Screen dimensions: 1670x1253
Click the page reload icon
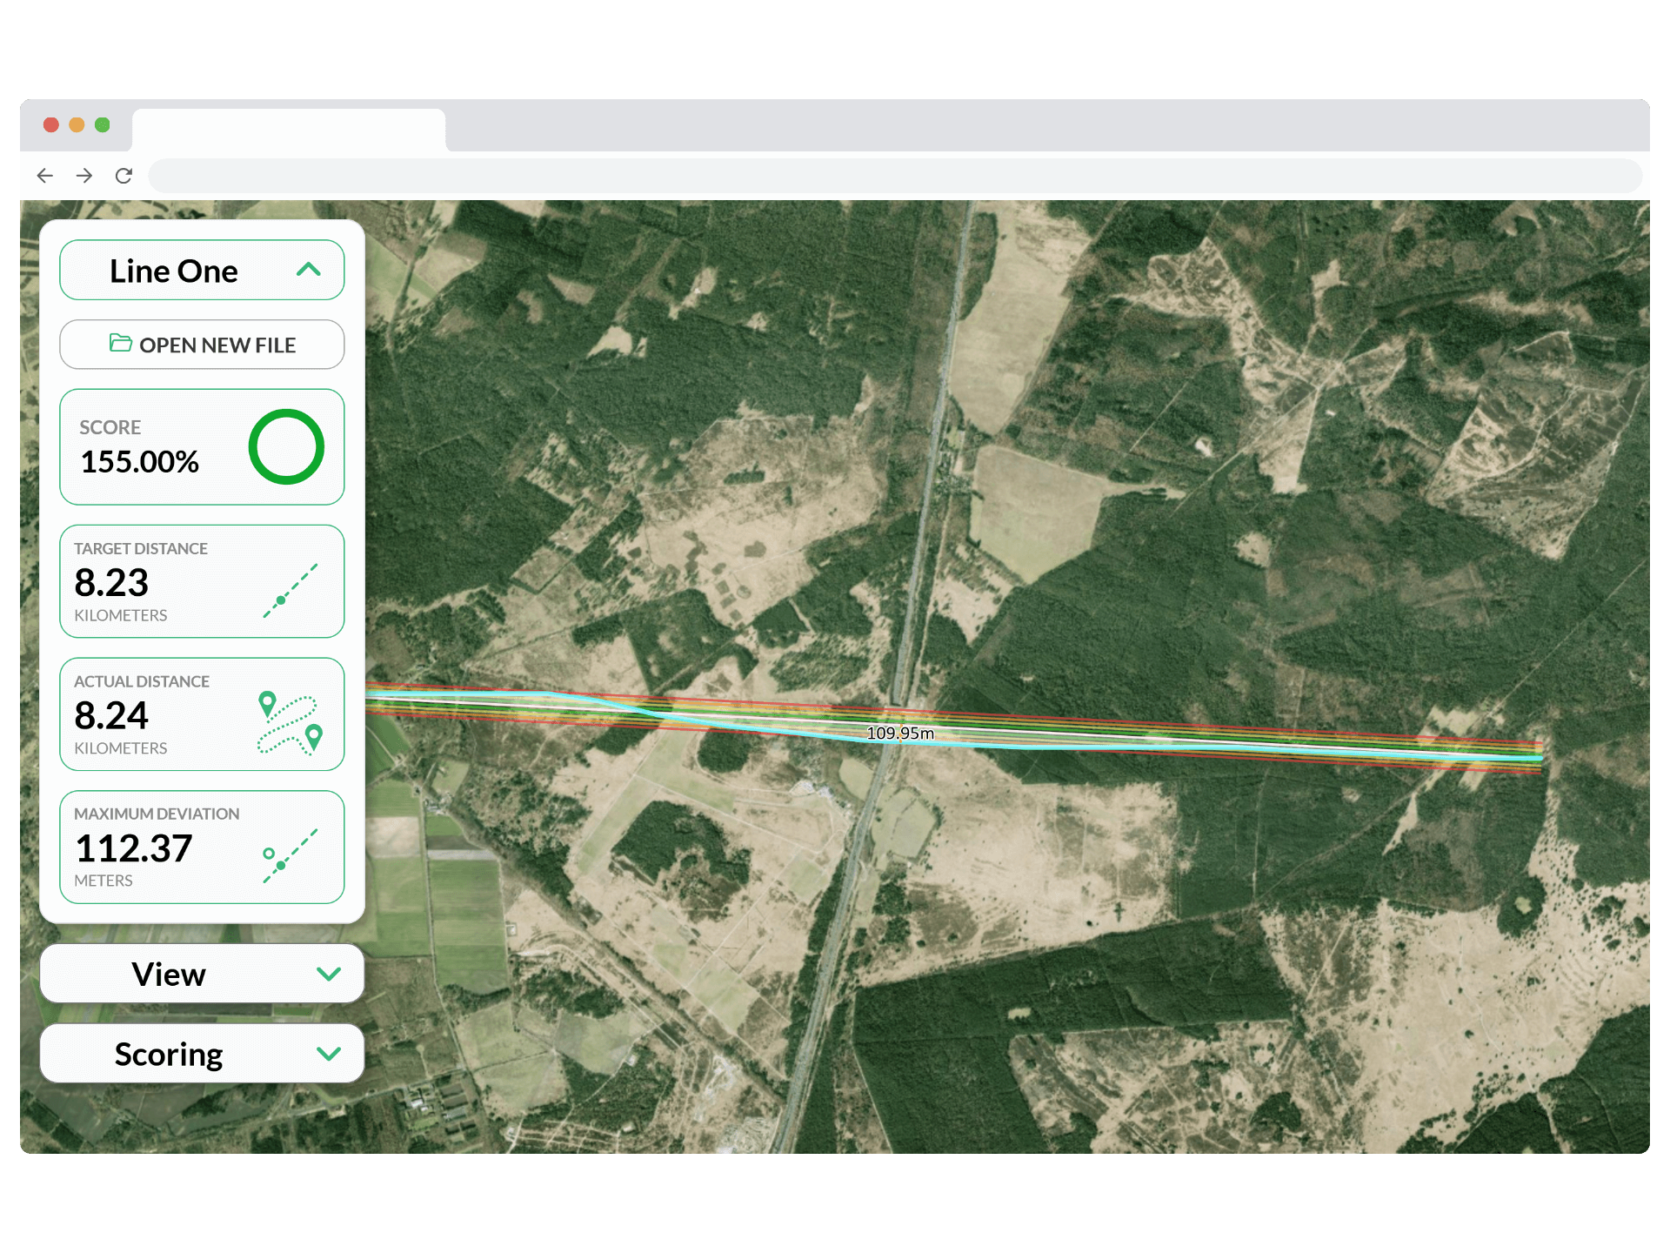(x=124, y=176)
